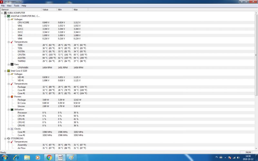Collapse the Fans group
258x161 pixels.
[9, 64]
